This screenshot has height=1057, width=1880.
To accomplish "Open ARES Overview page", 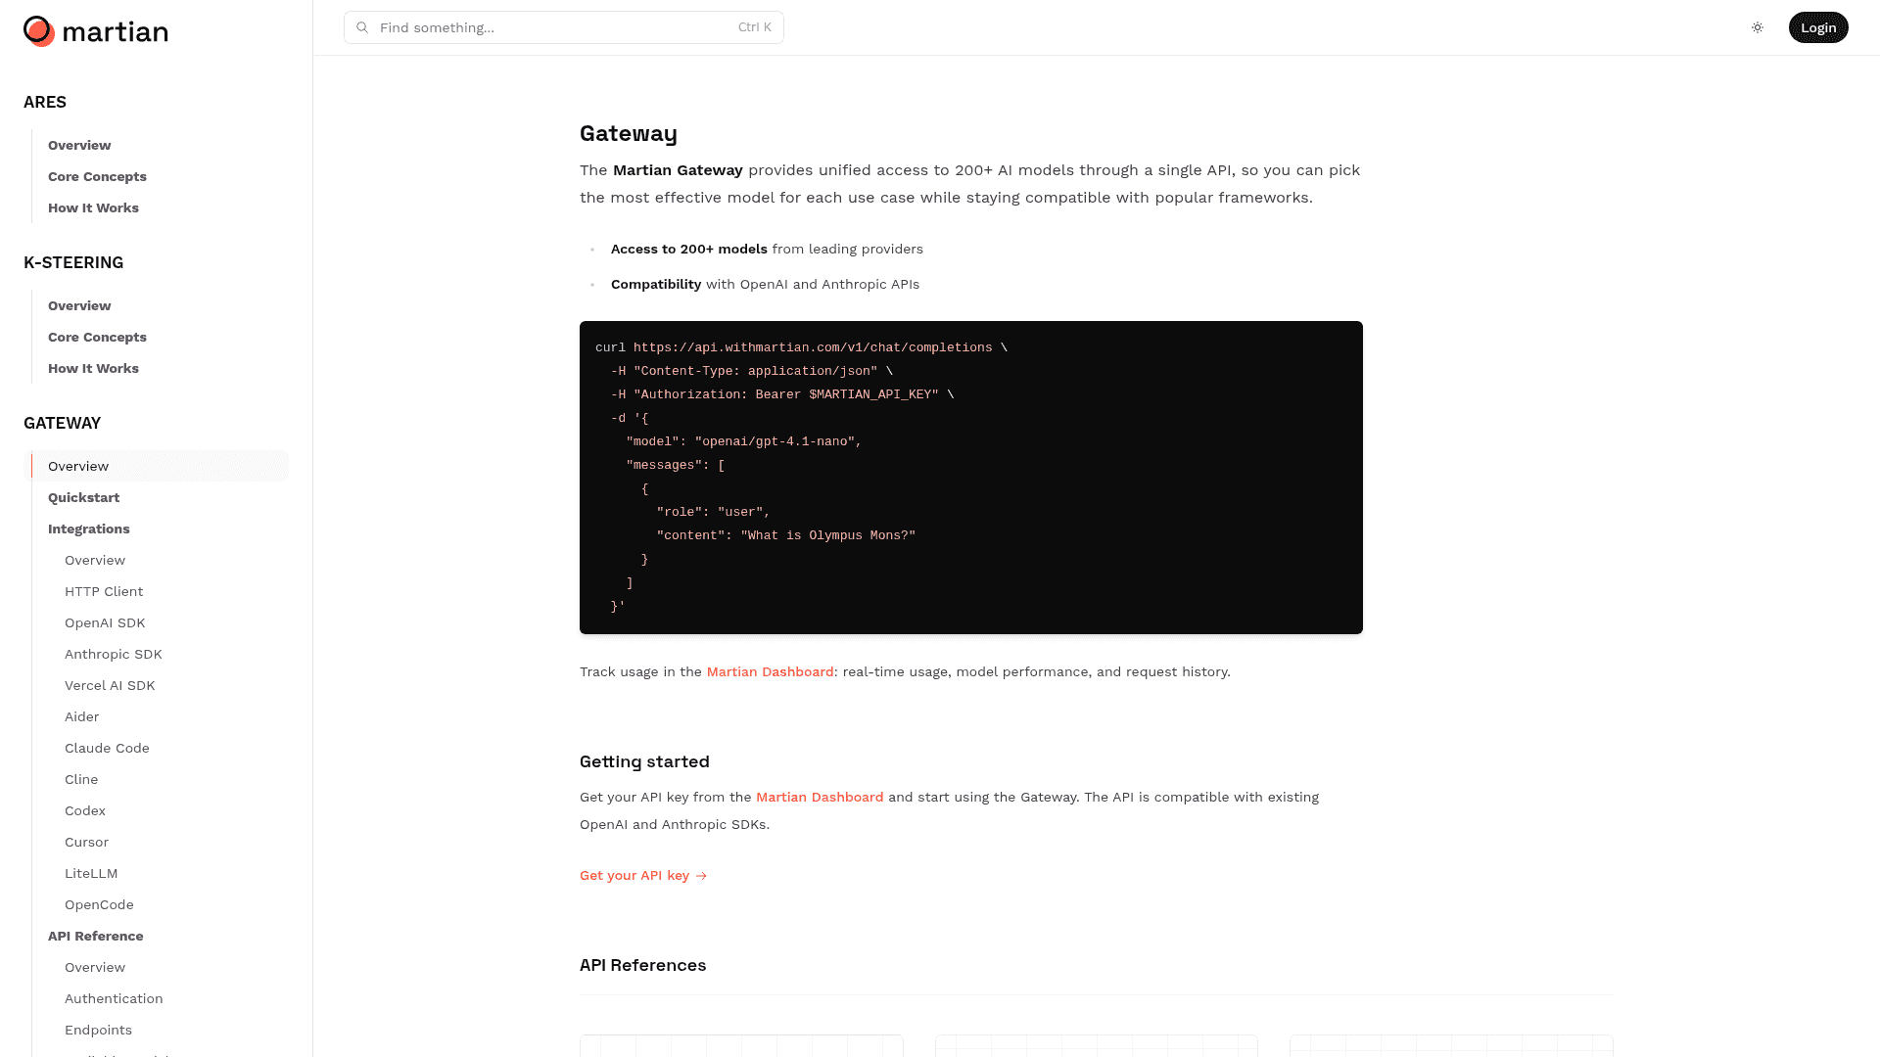I will coord(79,145).
